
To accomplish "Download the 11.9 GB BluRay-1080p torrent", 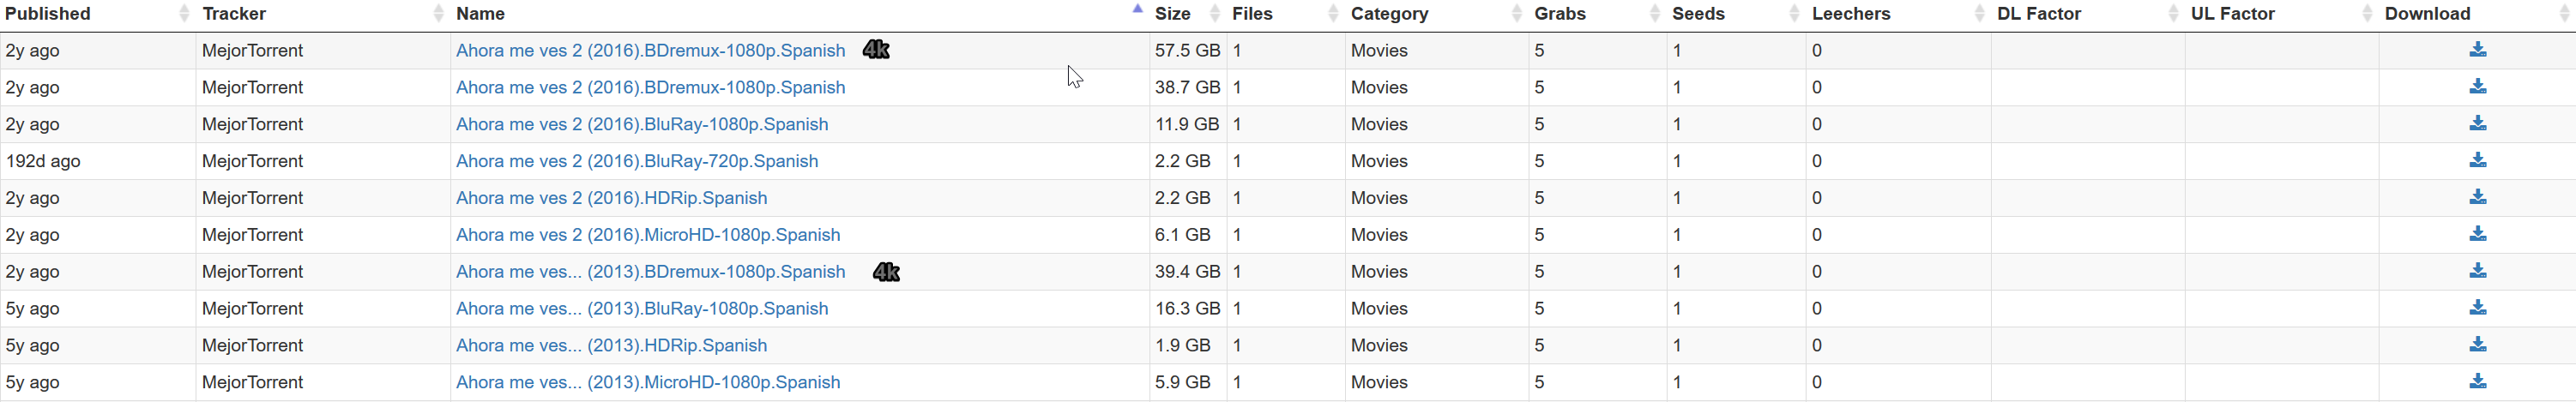I will [2477, 124].
